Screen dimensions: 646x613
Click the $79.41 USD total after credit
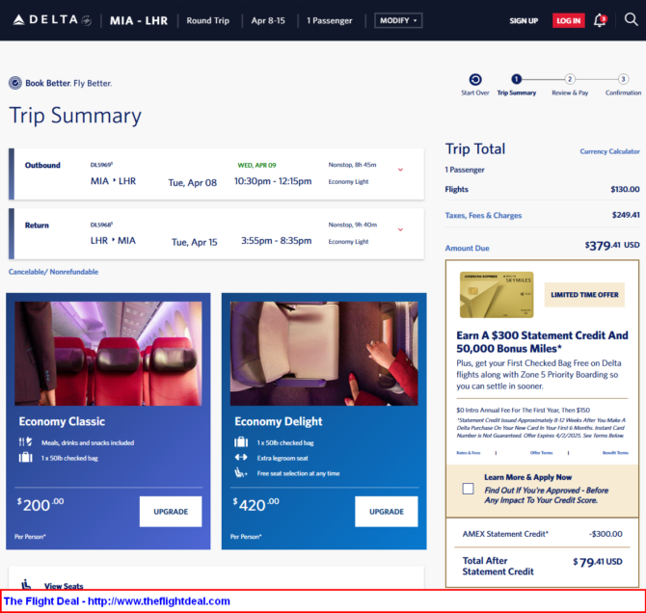(598, 562)
